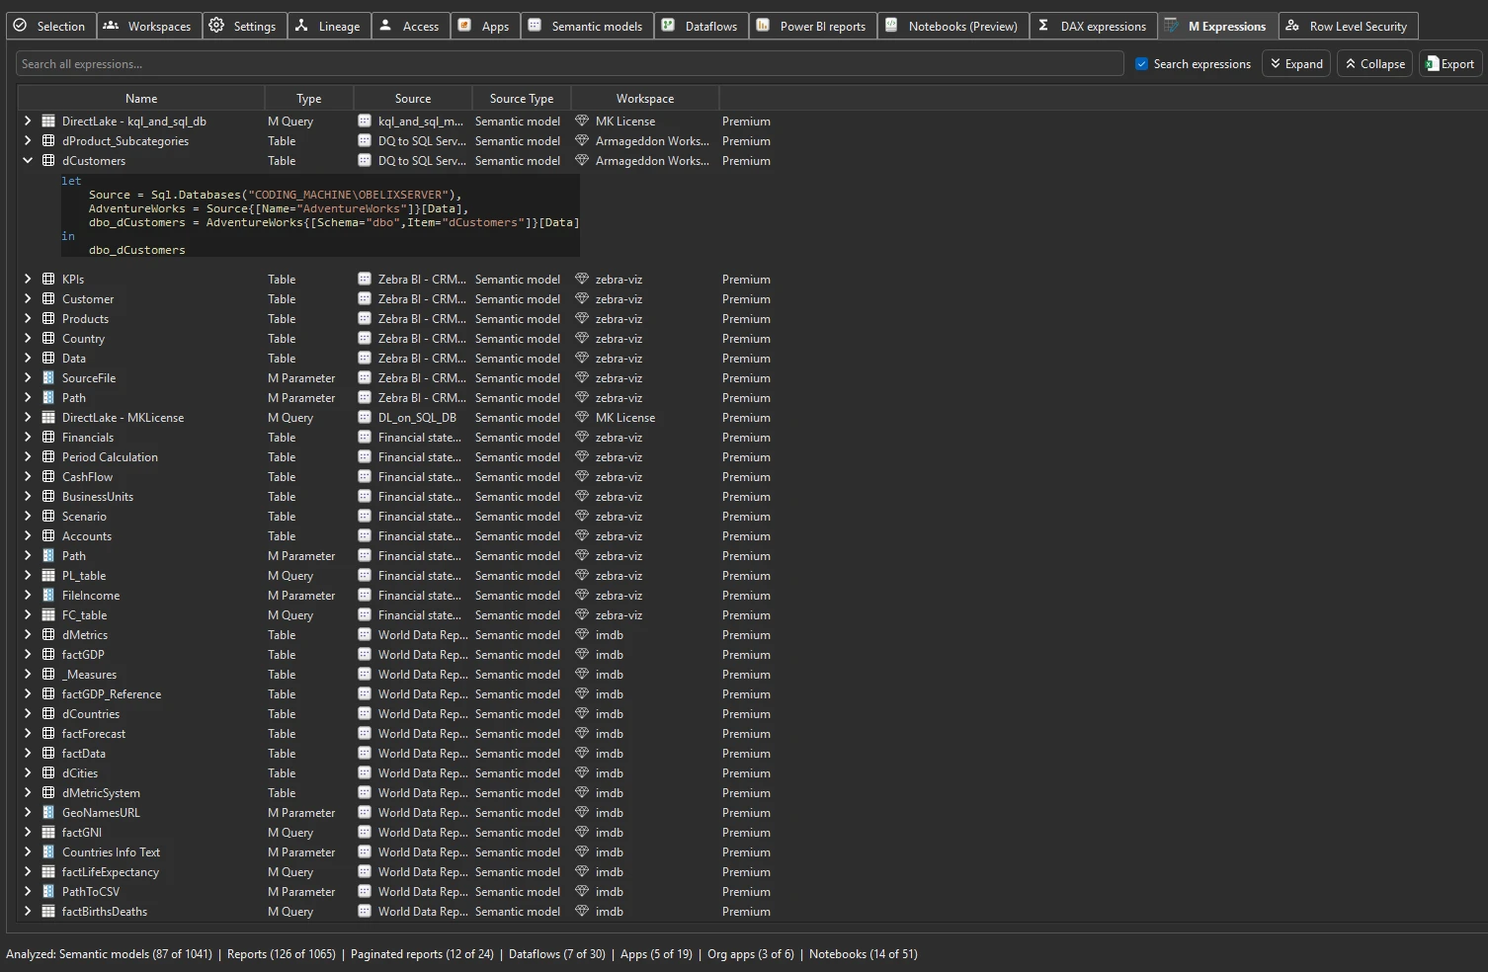Open the Selection tab
Viewport: 1488px width, 972px height.
[x=50, y=26]
